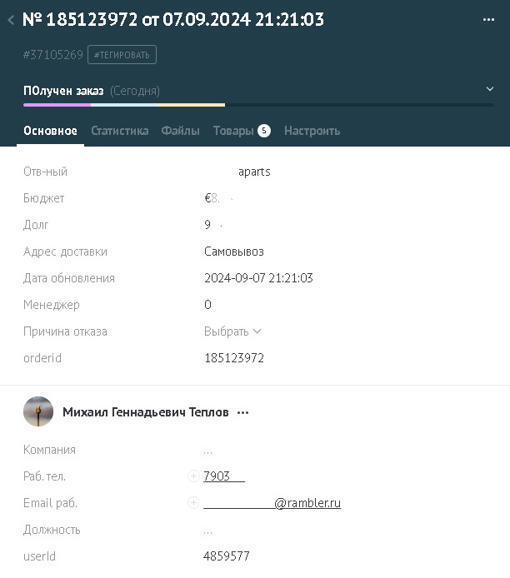
Task: Open the order's three-dot menu in the header
Action: pos(488,19)
